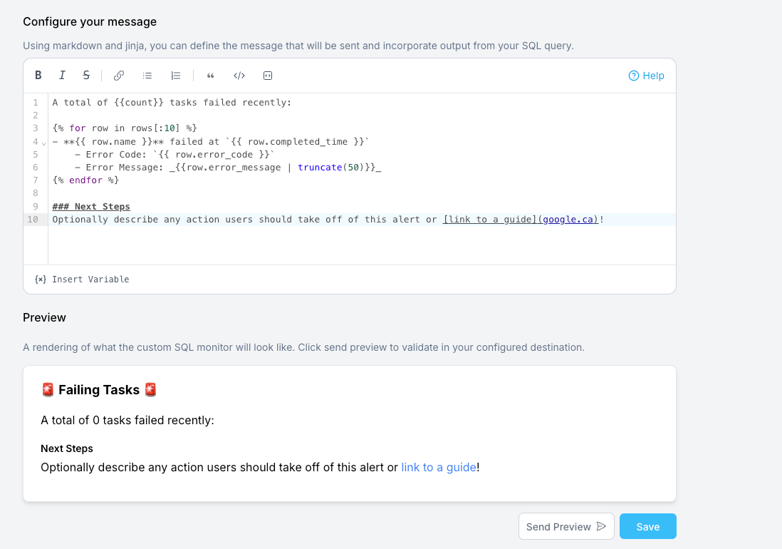Apply strikethrough formatting
The width and height of the screenshot is (782, 549).
86,76
